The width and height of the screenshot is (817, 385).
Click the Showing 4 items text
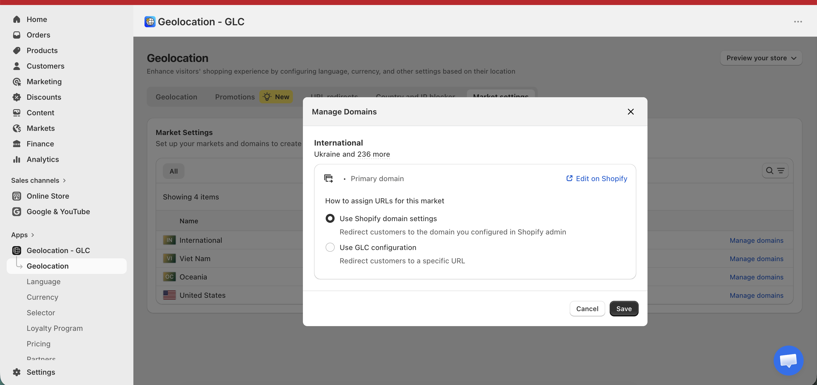click(x=191, y=197)
